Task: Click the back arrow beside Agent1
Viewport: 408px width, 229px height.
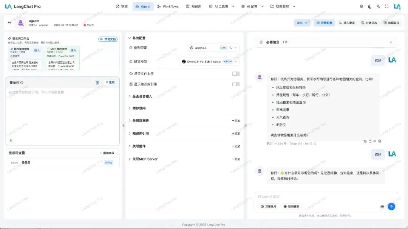Action: (x=9, y=23)
